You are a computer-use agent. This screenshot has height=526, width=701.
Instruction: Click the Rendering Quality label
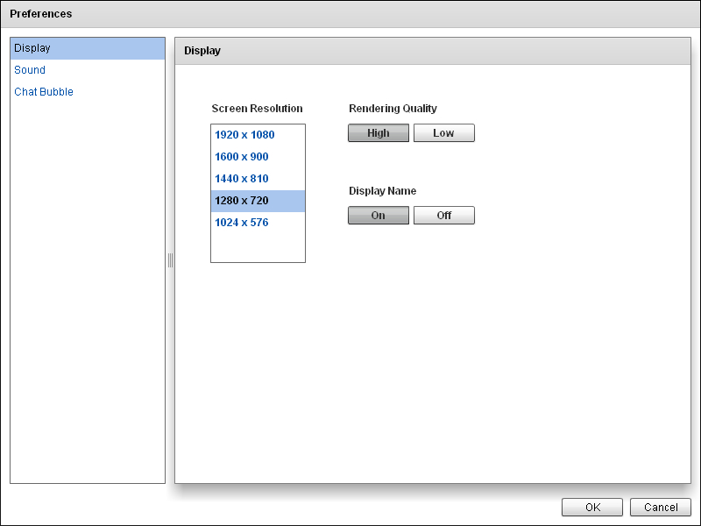pyautogui.click(x=393, y=109)
